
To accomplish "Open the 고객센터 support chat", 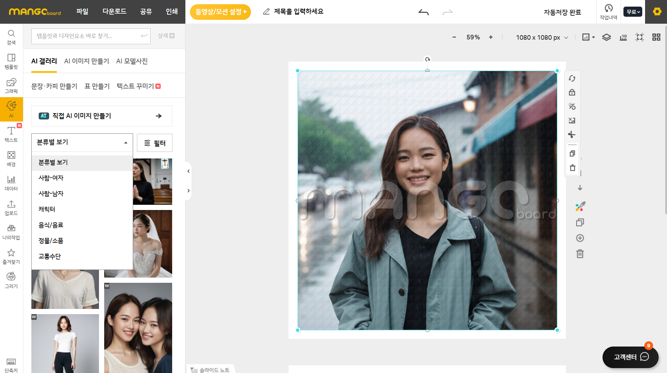I will pyautogui.click(x=630, y=357).
